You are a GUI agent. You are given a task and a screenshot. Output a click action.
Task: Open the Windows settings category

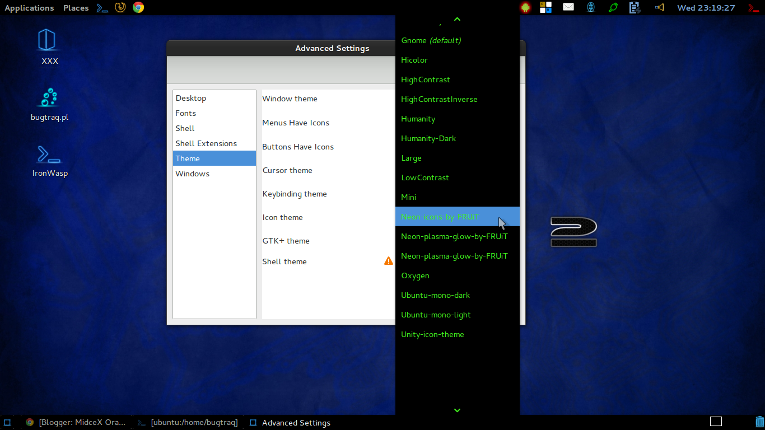coord(214,174)
